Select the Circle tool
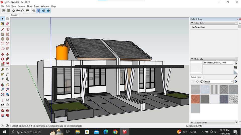Image resolution: width=241 pixels, height=135 pixels. (x=3, y=39)
